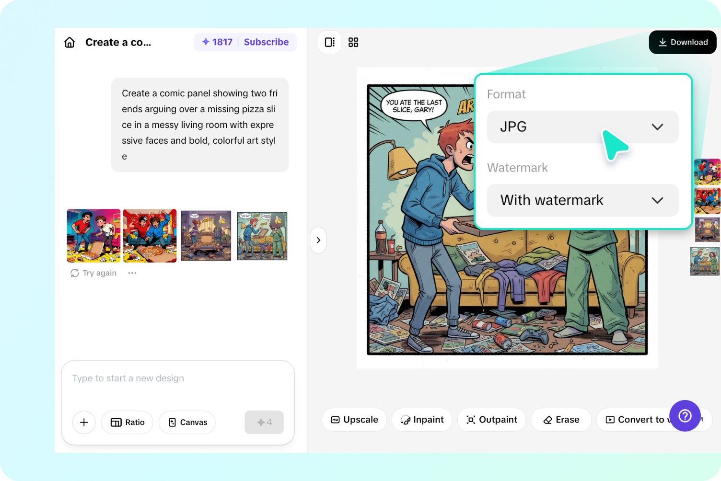Open the Subscribe link
The image size is (721, 481).
(x=266, y=42)
